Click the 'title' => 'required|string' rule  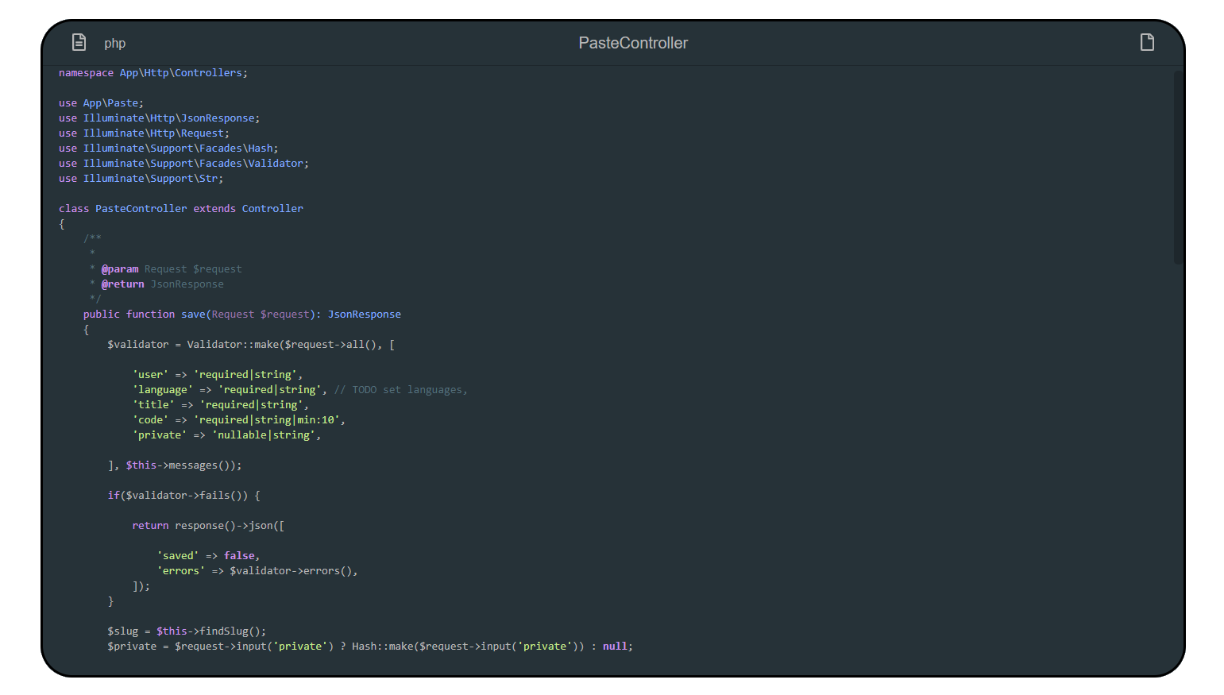click(220, 405)
